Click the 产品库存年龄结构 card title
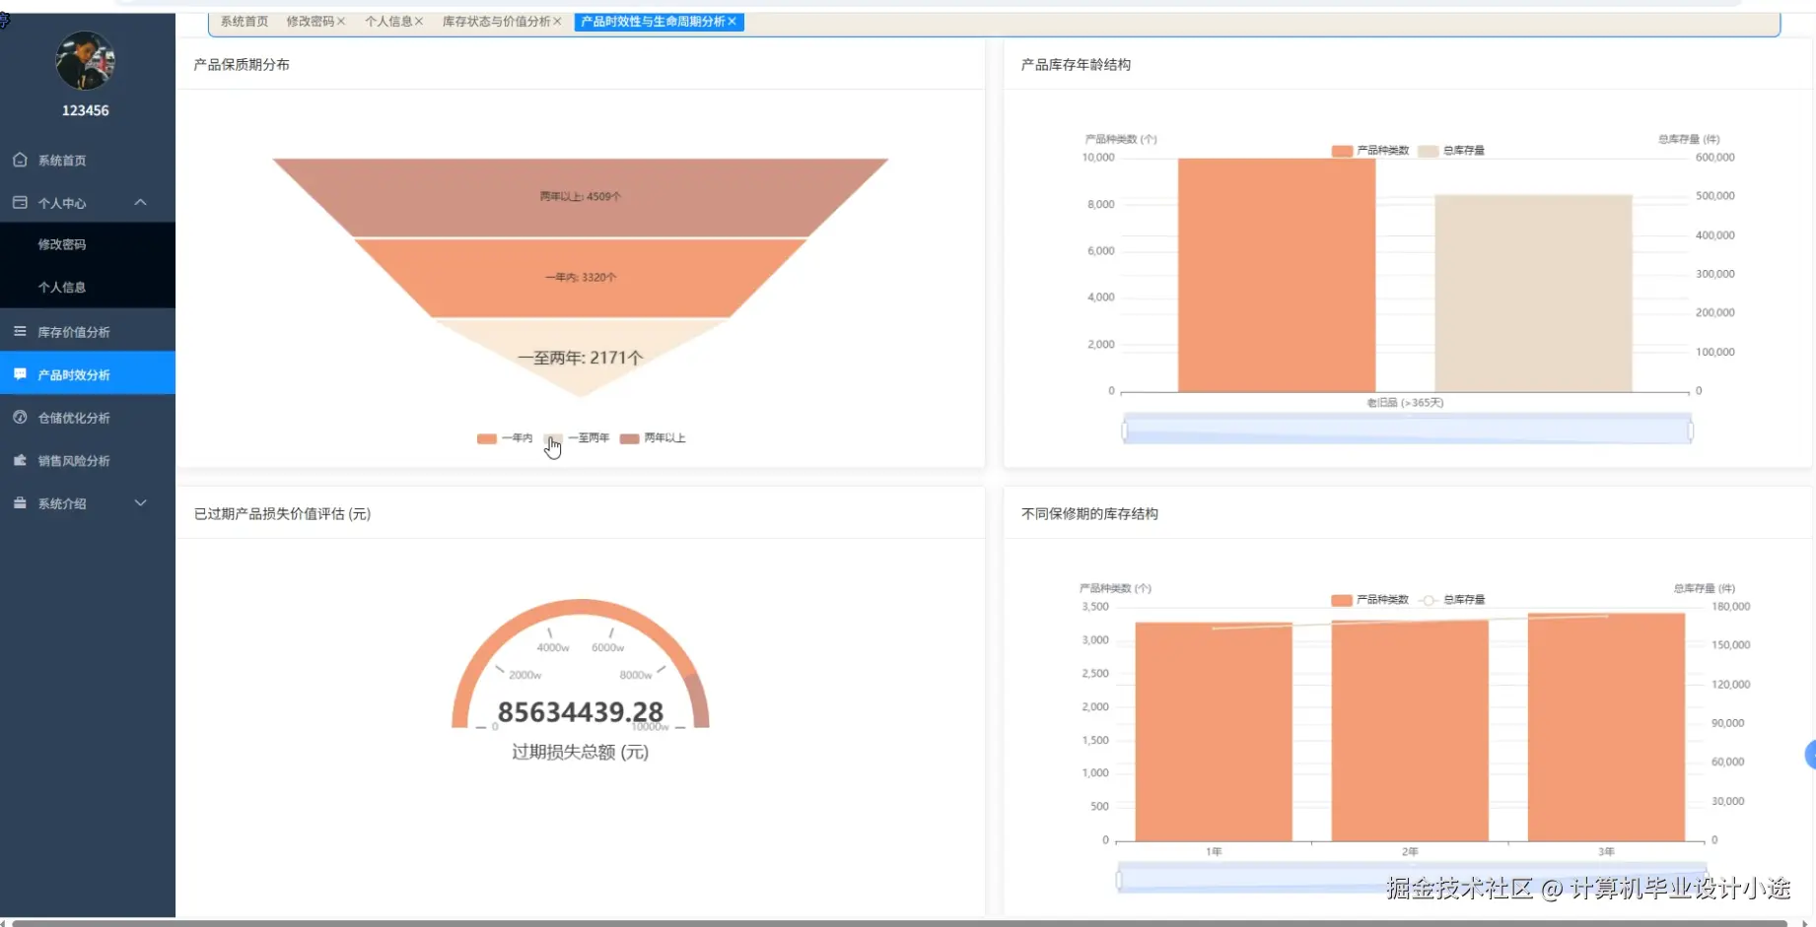Viewport: 1816px width, 927px height. coord(1076,65)
